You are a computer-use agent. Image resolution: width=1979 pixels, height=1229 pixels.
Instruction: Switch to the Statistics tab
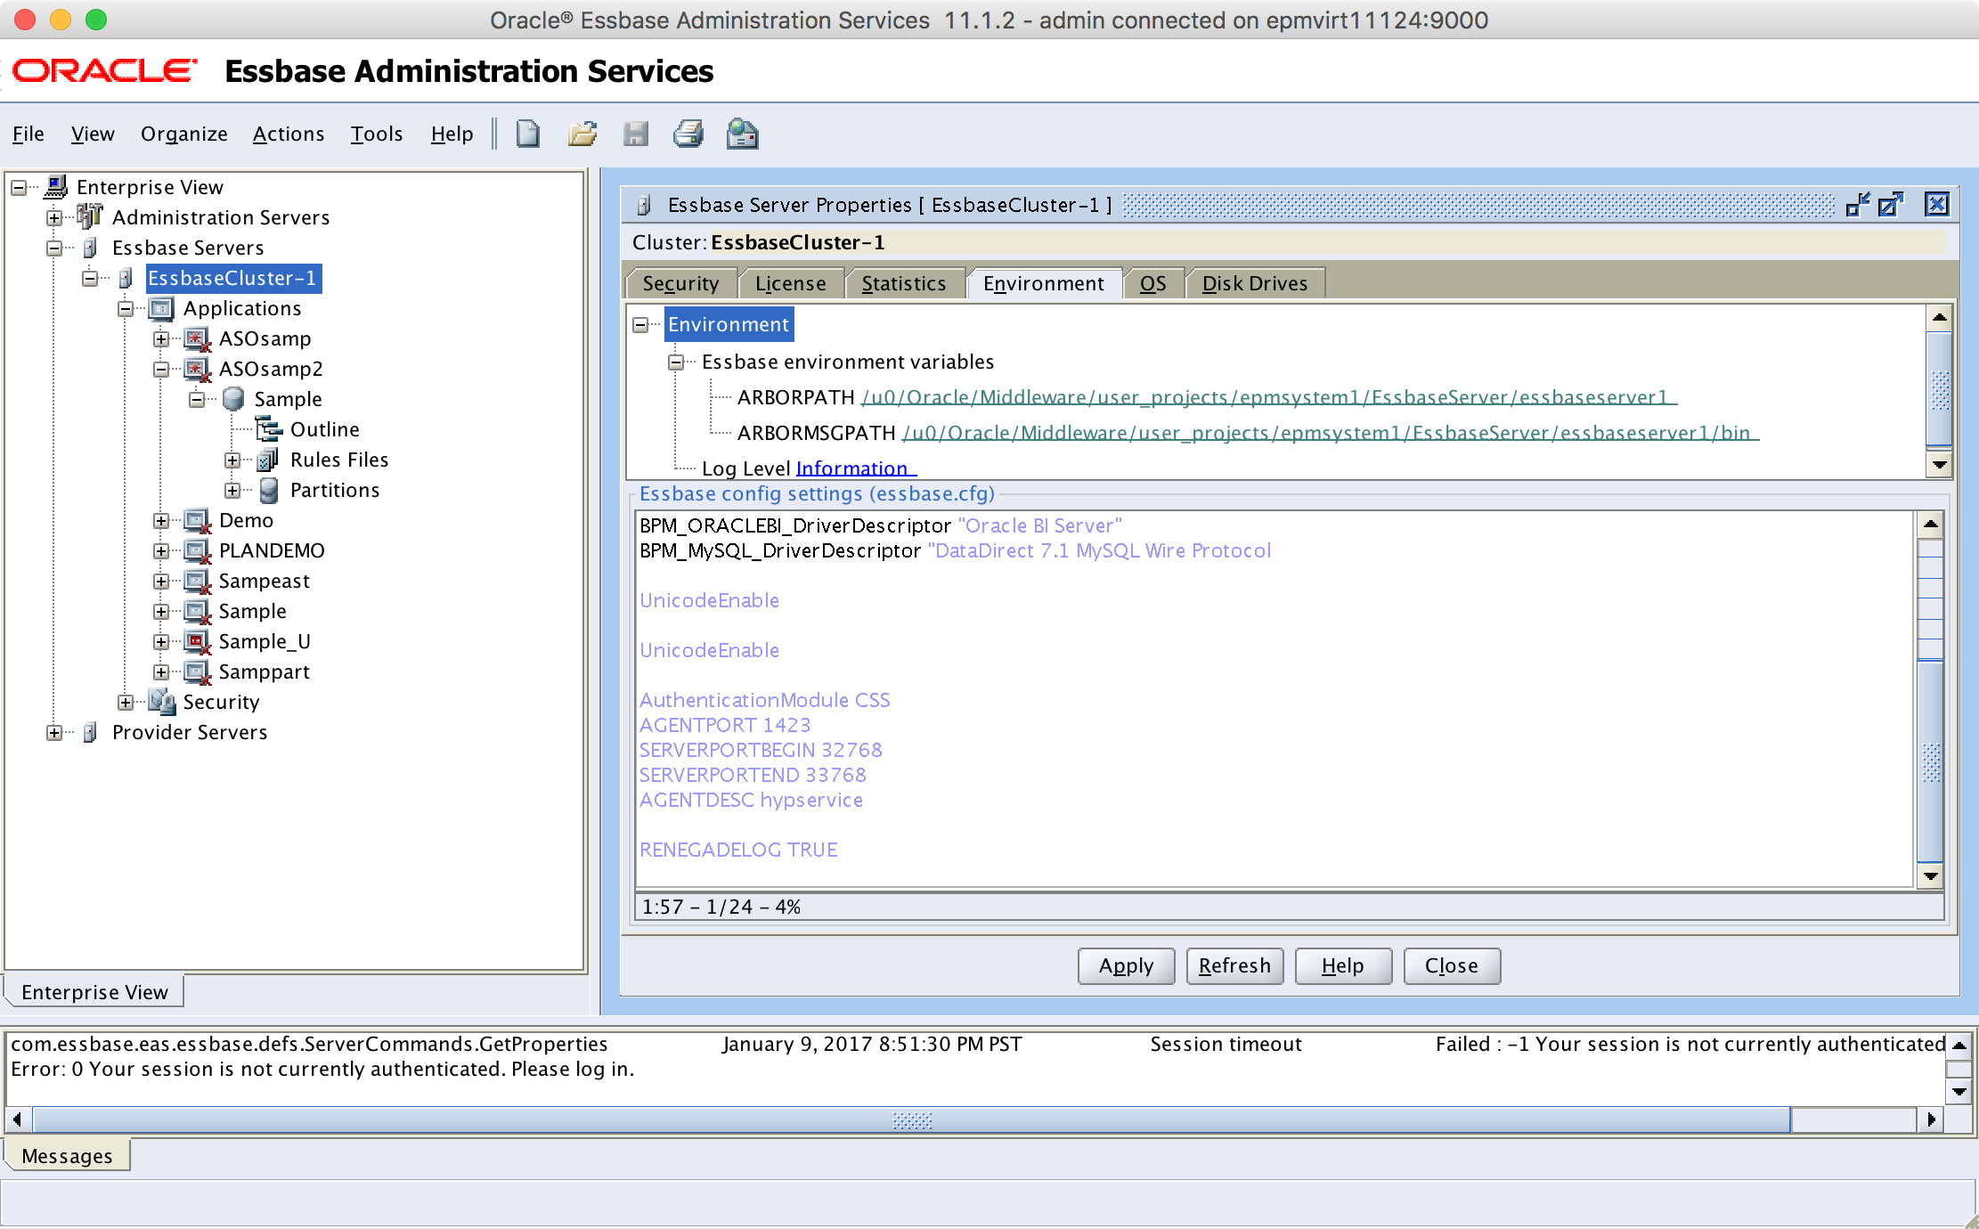pos(904,283)
